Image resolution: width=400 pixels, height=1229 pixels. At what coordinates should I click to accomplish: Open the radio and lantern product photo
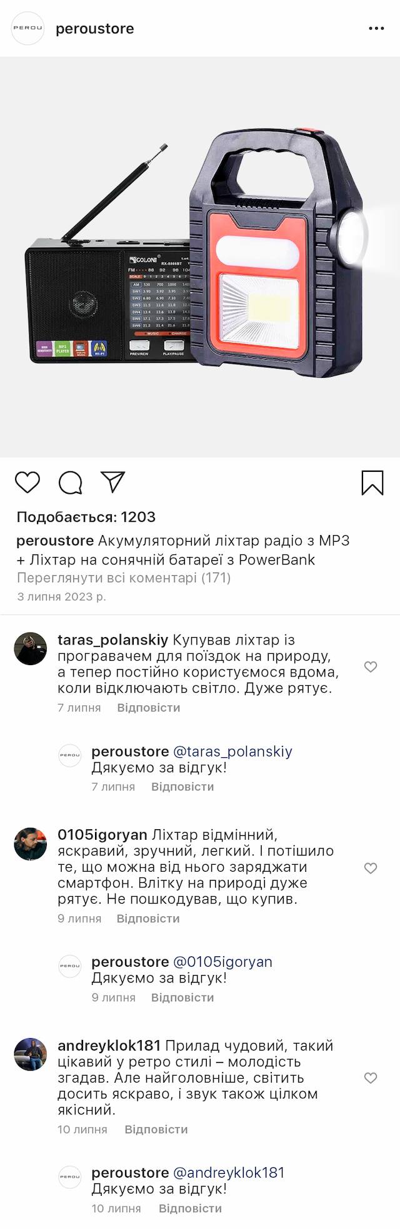(200, 257)
